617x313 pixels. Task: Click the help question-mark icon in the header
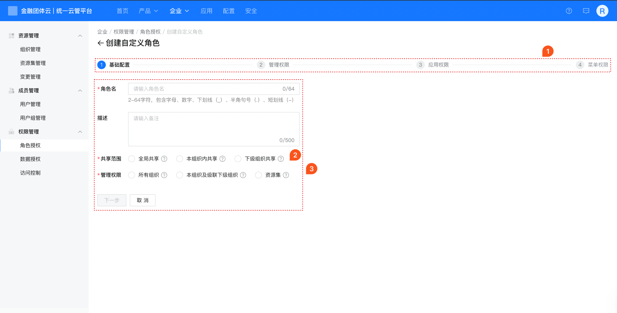(x=569, y=11)
